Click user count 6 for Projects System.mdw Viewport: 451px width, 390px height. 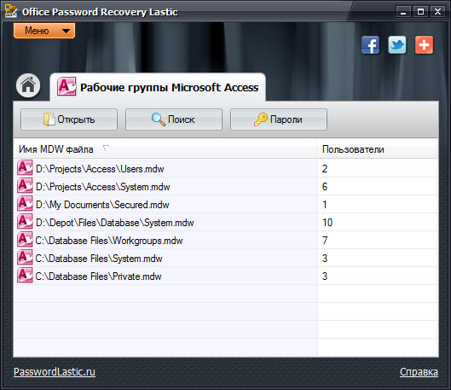(325, 187)
